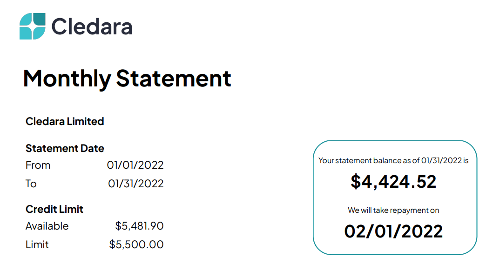Click the dark teal square of logo
The width and height of the screenshot is (493, 270).
click(x=39, y=19)
